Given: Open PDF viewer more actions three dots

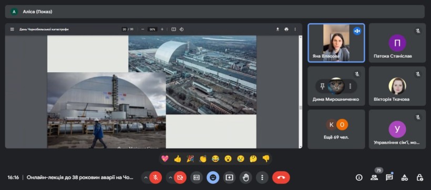Looking at the screenshot, I should (295, 29).
